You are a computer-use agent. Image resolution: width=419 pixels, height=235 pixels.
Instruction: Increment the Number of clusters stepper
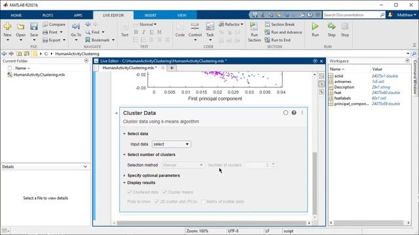coord(273,163)
